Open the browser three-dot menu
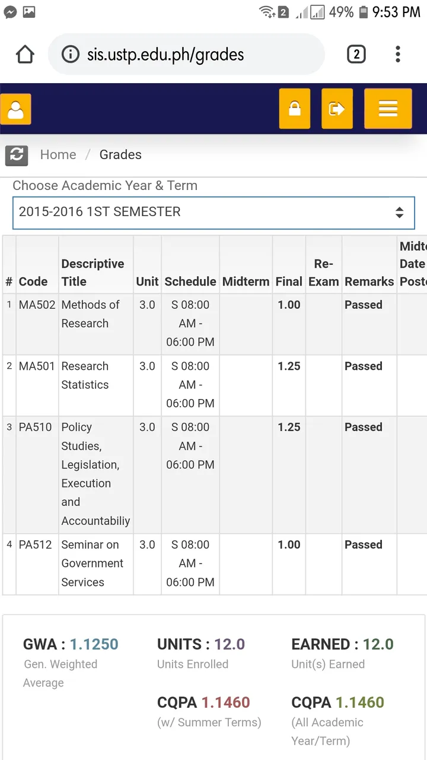Viewport: 427px width, 760px height. pos(398,55)
